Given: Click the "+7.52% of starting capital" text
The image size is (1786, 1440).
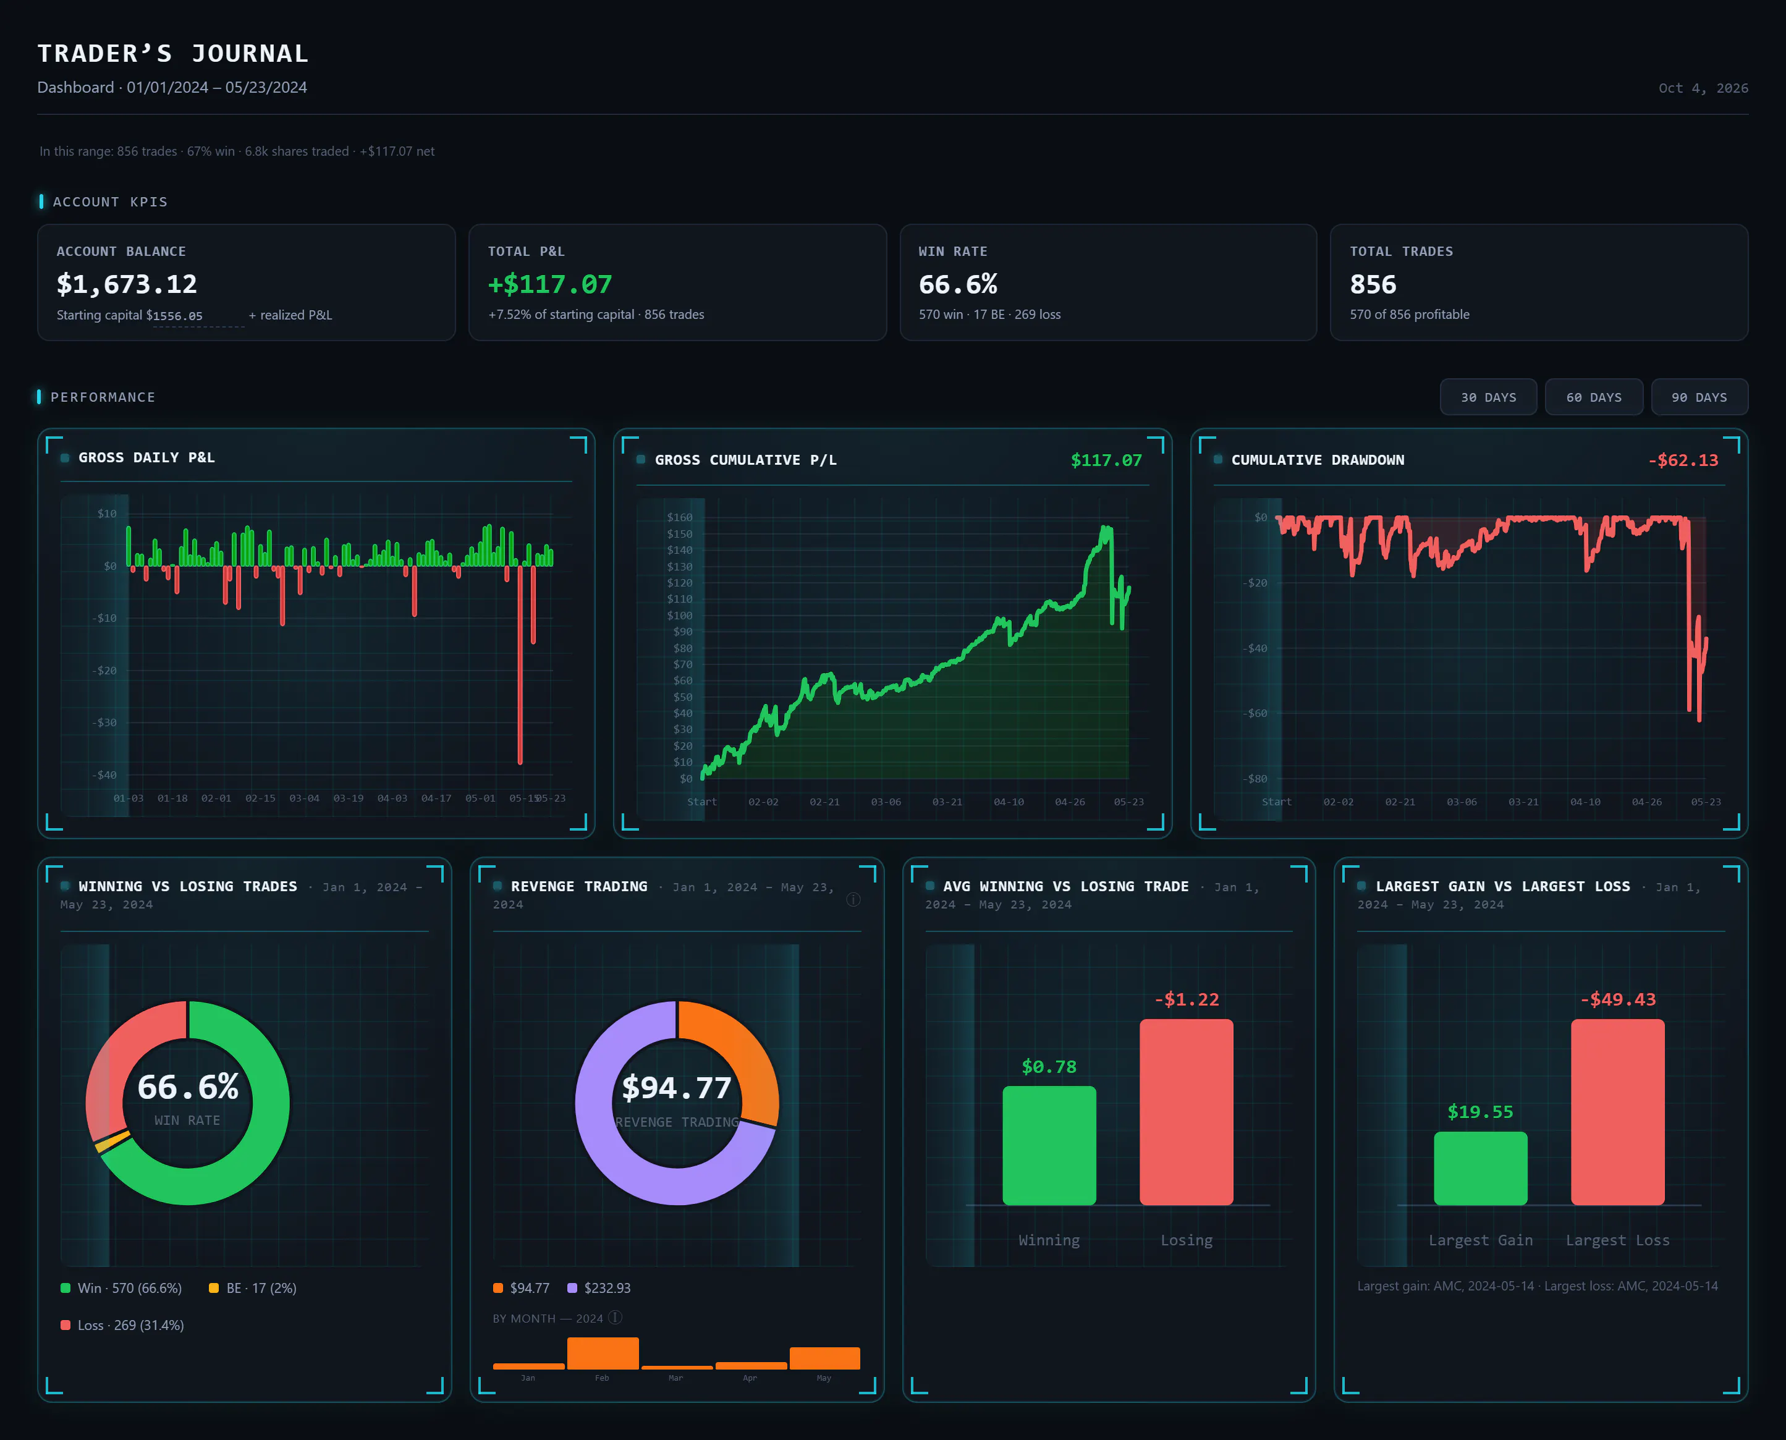Looking at the screenshot, I should [x=562, y=315].
